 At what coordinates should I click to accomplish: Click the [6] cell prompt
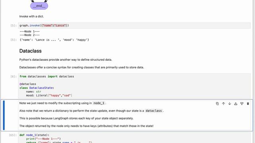coord(14,76)
